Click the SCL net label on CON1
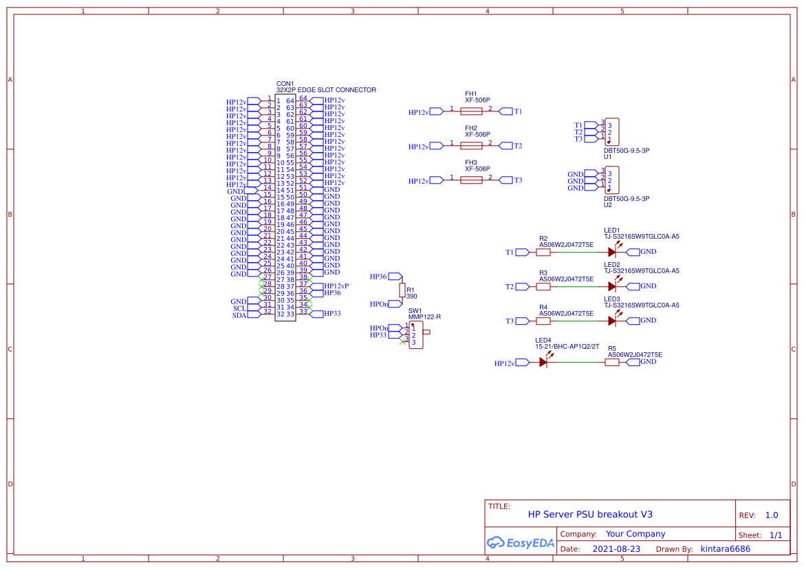 tap(239, 309)
